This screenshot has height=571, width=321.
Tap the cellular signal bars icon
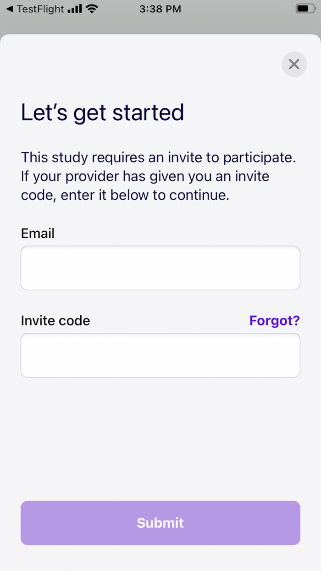[x=74, y=9]
